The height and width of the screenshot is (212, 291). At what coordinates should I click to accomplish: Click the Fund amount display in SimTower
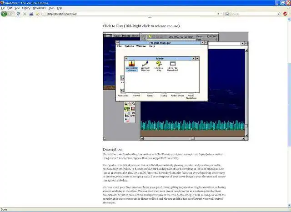207,36
